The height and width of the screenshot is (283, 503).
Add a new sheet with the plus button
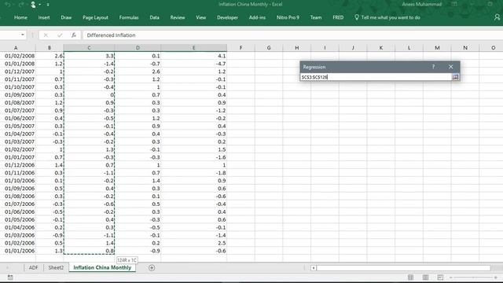152,267
